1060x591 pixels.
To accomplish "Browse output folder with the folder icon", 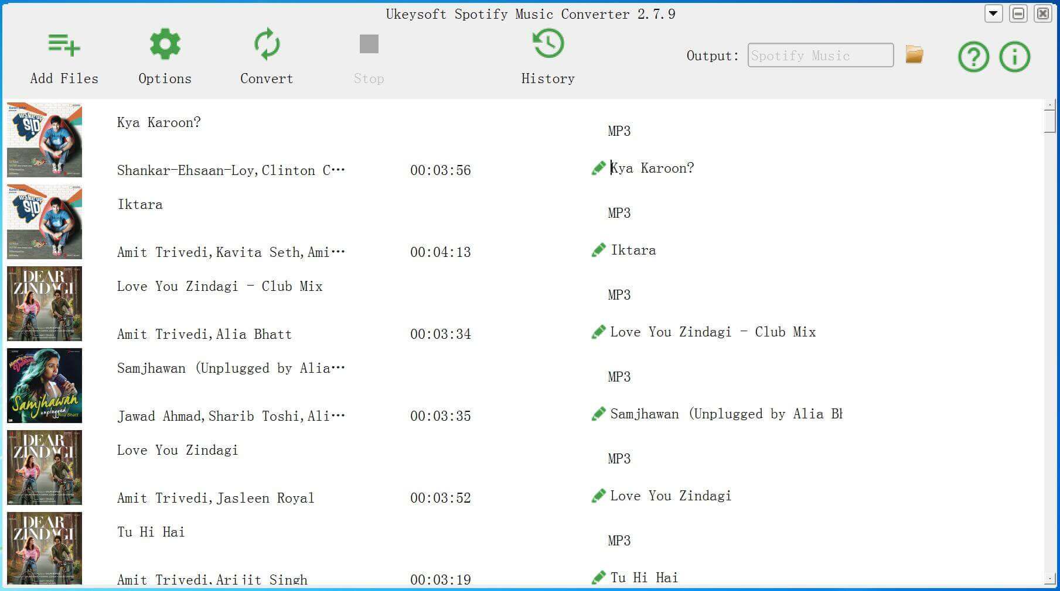I will pyautogui.click(x=914, y=54).
